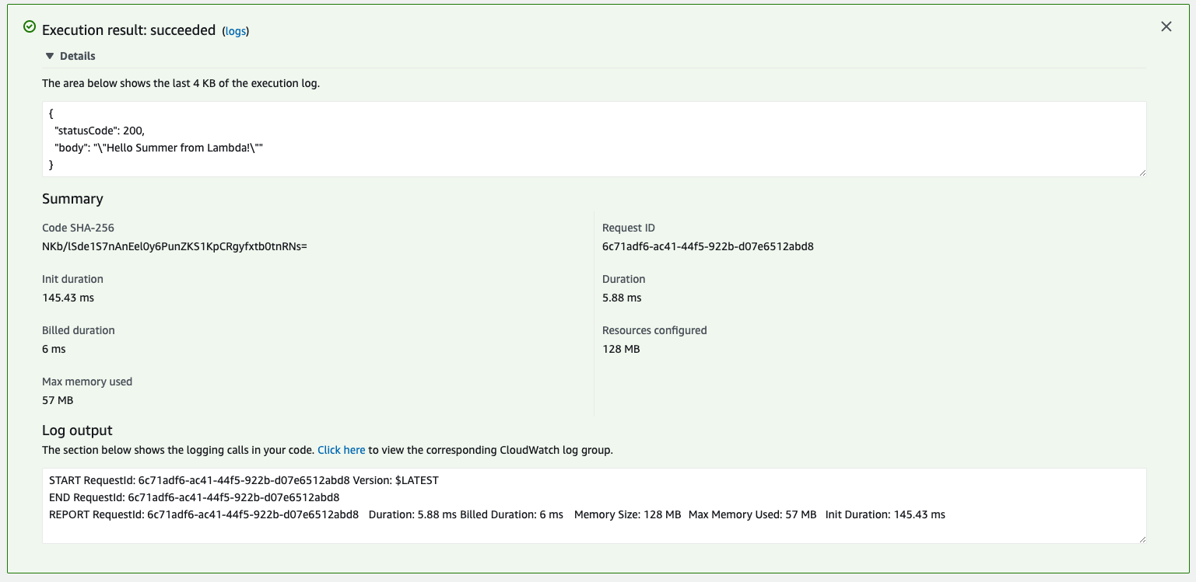
Task: Click the 'last 4 KB of the execution log' note
Action: tap(181, 83)
